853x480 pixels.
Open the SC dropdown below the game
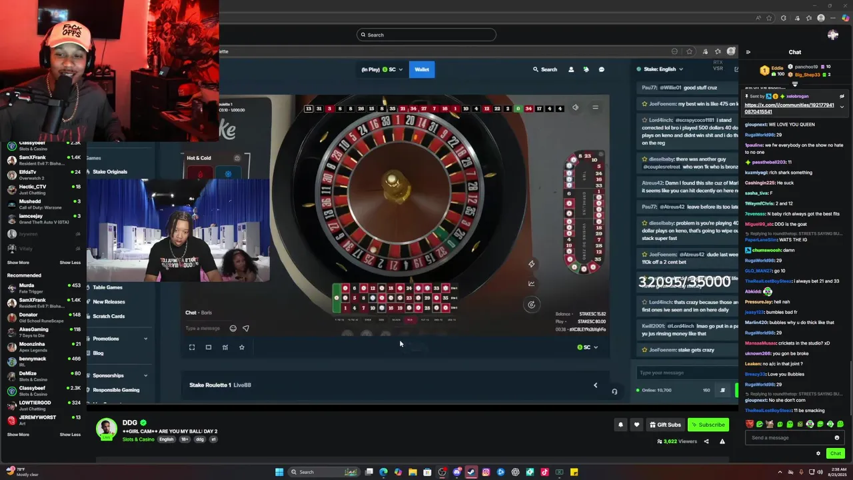click(x=587, y=347)
